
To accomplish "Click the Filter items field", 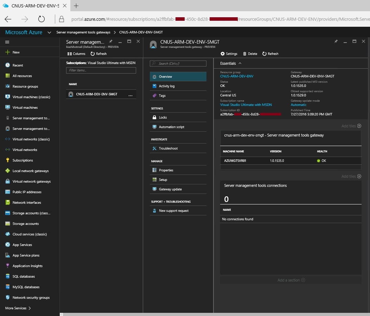I will click(101, 70).
